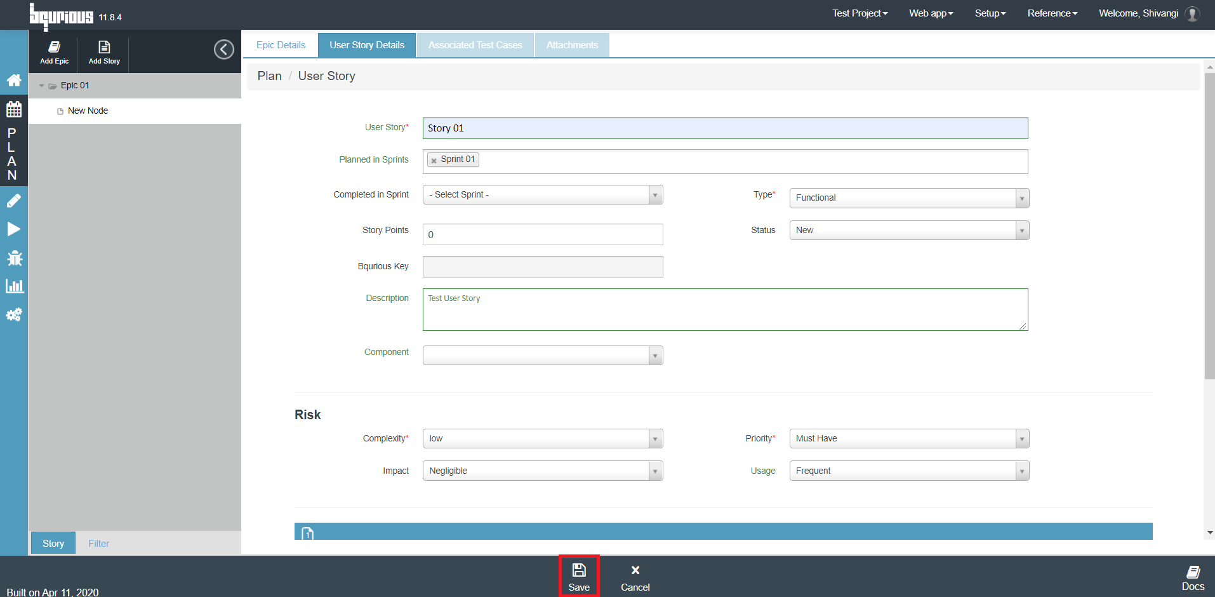The height and width of the screenshot is (597, 1215).
Task: Click the user avatar icon
Action: pos(1193,14)
